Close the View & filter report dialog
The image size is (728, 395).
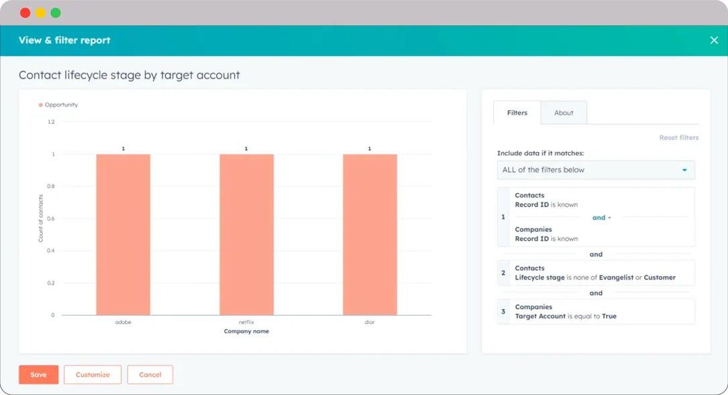pyautogui.click(x=714, y=40)
